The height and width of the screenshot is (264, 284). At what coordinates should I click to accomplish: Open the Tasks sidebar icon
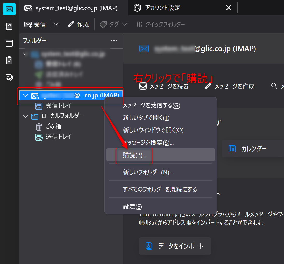(9, 60)
